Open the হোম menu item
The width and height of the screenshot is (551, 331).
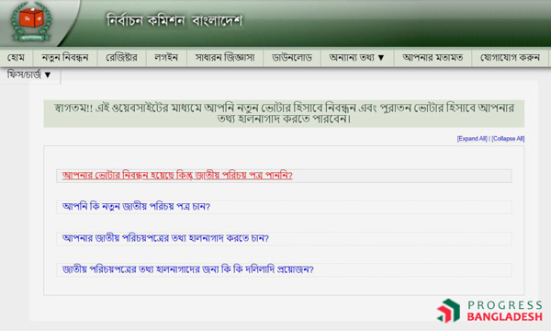[x=17, y=57]
